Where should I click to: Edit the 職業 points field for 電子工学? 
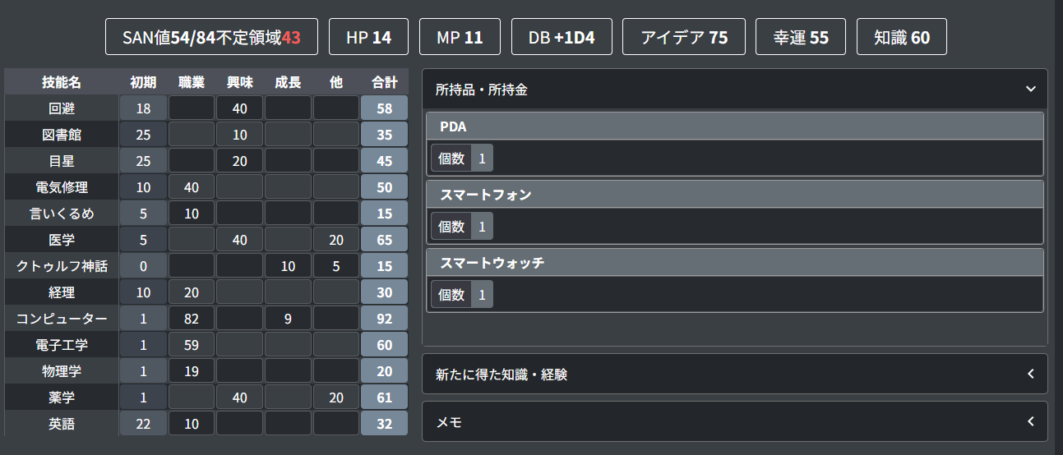tap(192, 345)
